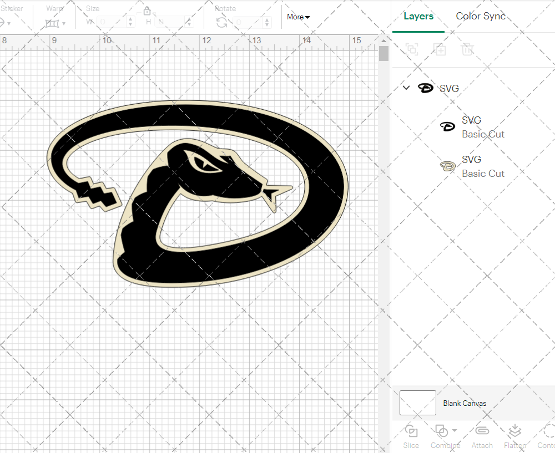Click the Delete layer trash icon
555x453 pixels.
click(x=467, y=49)
